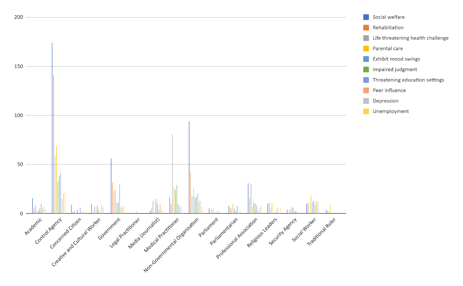Select the Exhibit mood swings legend swatch
Viewport: 463px width, 286px height.
tap(366, 59)
